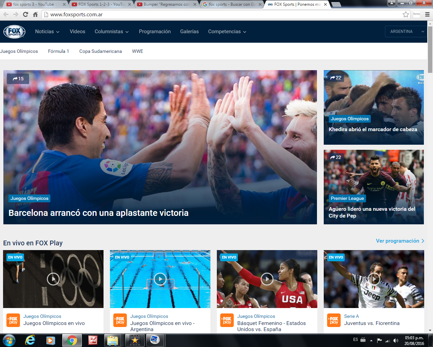Viewport: 433px width, 347px height.
Task: Open the Programación menu item
Action: tap(155, 32)
